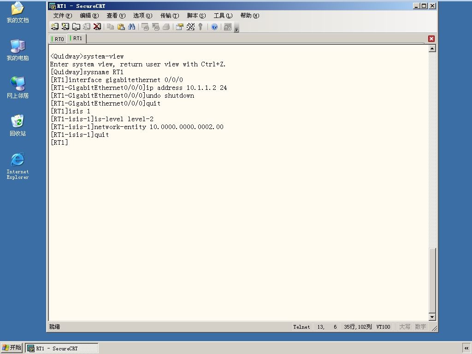
Task: Click the 我的电脑 desktop icon
Action: (18, 50)
